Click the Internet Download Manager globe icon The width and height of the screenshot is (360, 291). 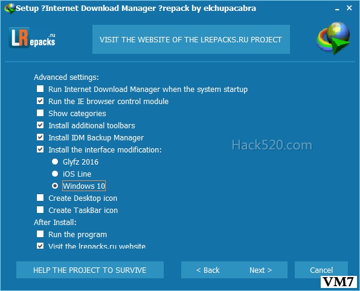pos(333,38)
